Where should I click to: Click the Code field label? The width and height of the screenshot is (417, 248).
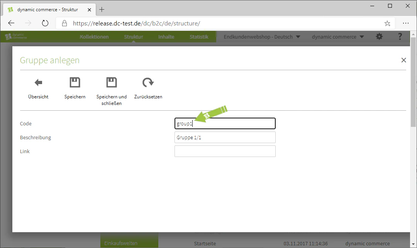(x=26, y=123)
